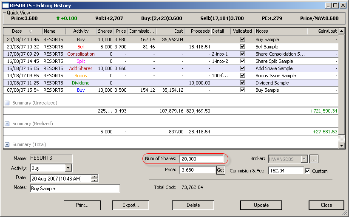349x217 pixels.
Task: Click the Bonus Issue Sample note
Action: pos(276,76)
